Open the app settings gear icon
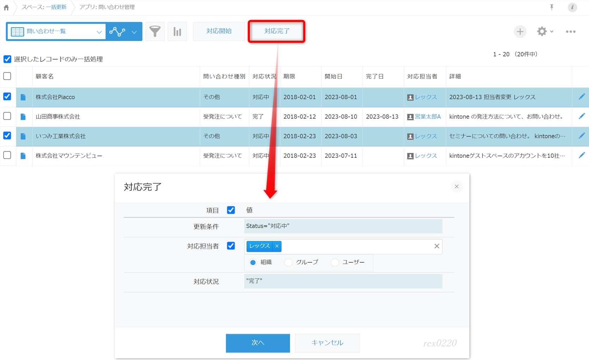The width and height of the screenshot is (589, 360). point(542,31)
